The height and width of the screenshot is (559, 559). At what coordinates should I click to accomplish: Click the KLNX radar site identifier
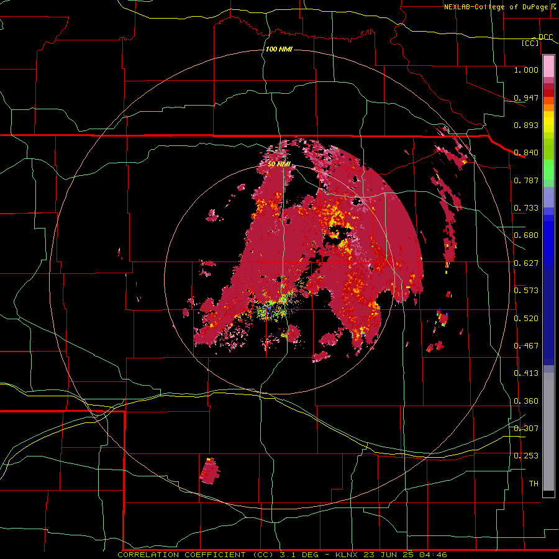tap(348, 555)
